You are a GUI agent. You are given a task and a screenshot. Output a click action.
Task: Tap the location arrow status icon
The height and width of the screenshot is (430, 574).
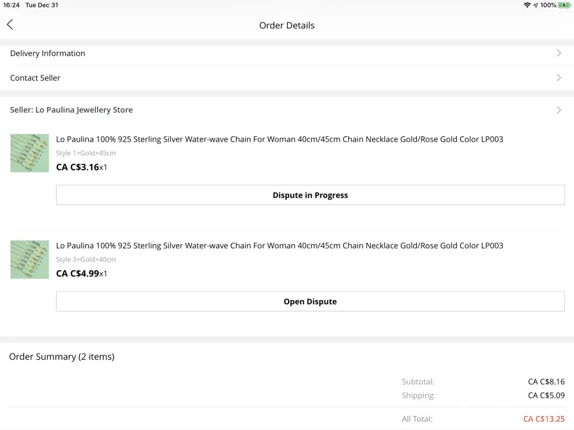[536, 5]
